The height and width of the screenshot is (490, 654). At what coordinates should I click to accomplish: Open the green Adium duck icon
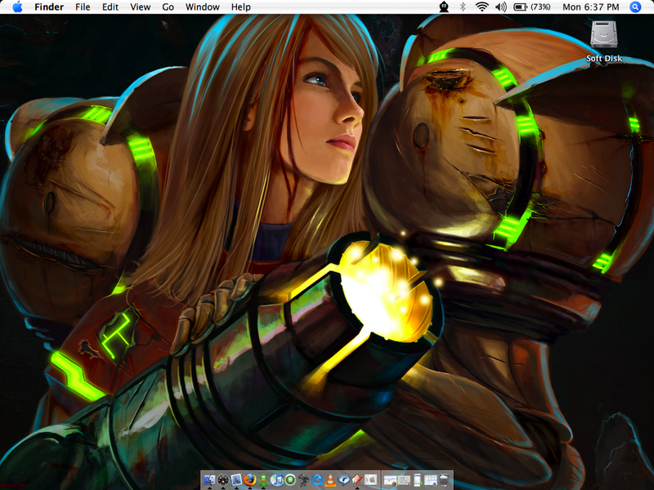263,480
